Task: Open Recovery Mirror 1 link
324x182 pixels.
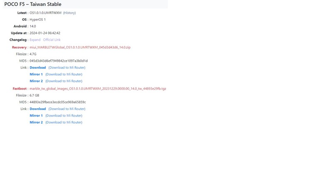Action: click(x=36, y=74)
